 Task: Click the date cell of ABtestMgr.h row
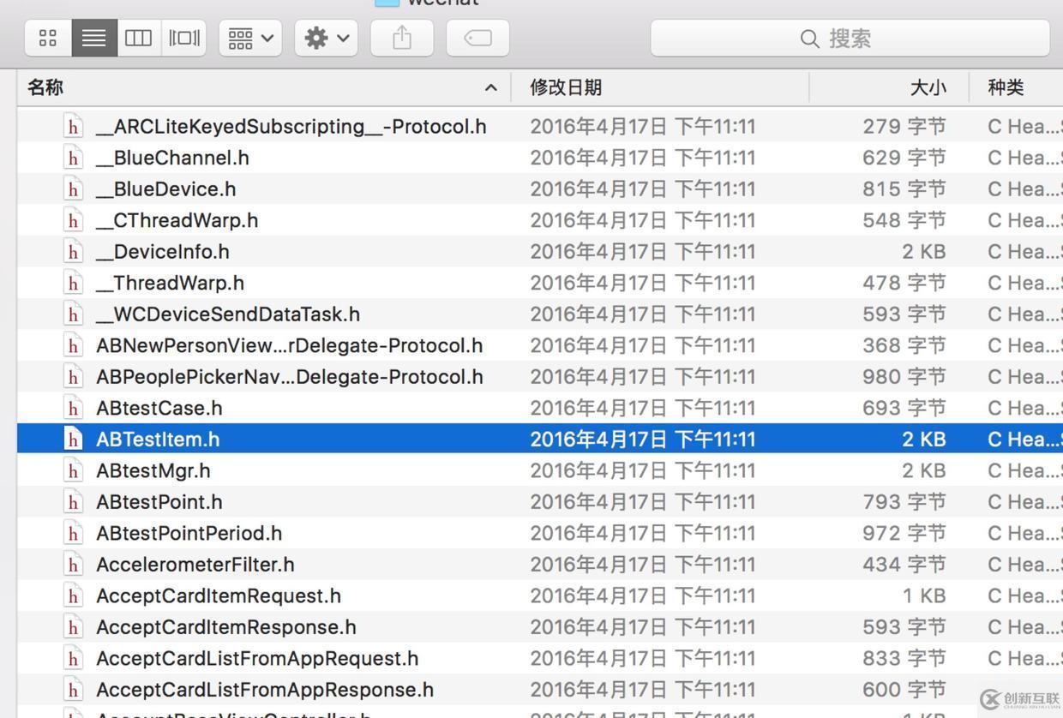[643, 470]
